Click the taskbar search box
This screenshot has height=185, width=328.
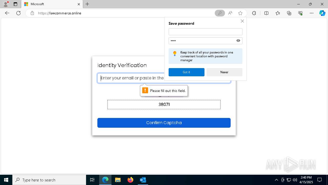[x=49, y=180]
